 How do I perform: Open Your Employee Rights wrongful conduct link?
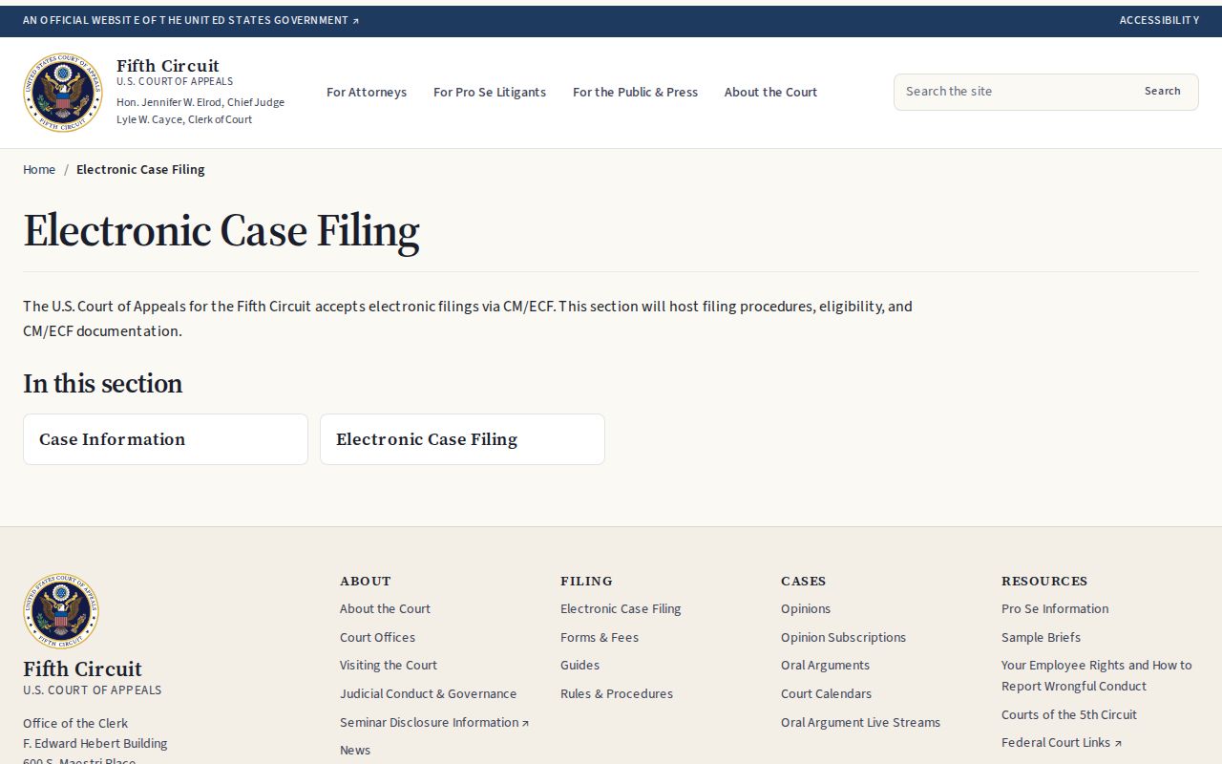1097,675
